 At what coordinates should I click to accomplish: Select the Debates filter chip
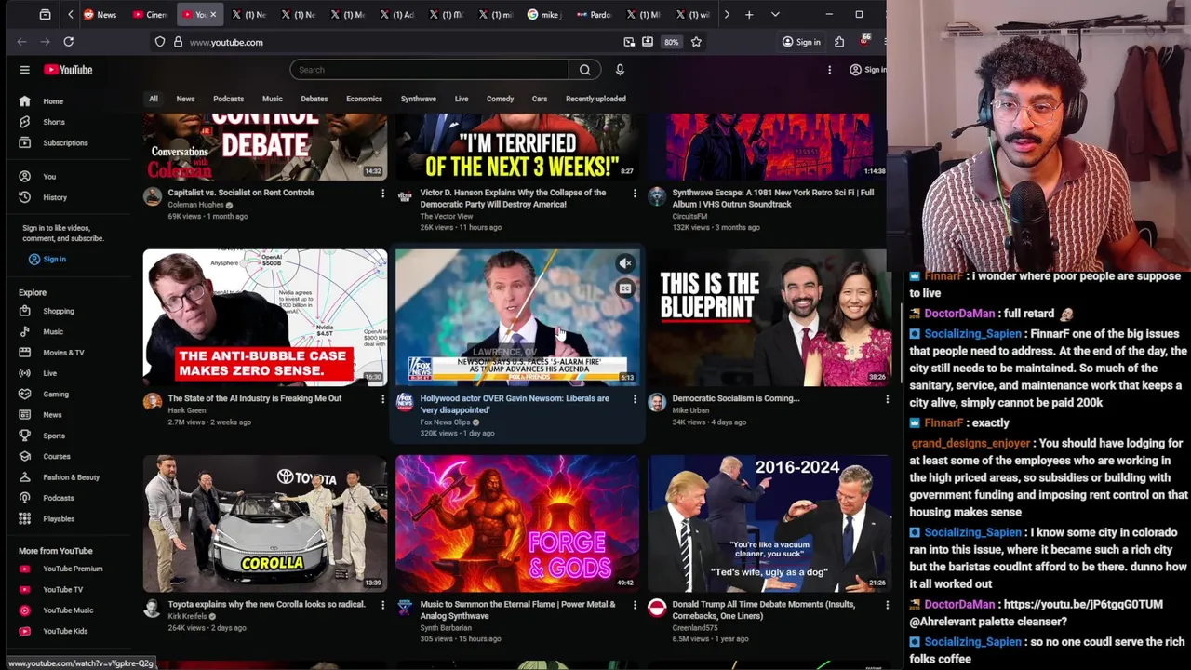(314, 99)
